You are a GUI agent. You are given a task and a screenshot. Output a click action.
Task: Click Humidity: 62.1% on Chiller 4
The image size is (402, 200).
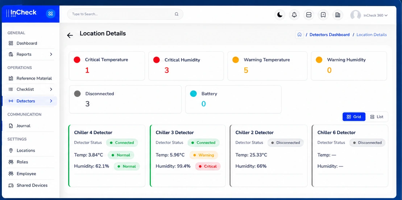(x=91, y=166)
